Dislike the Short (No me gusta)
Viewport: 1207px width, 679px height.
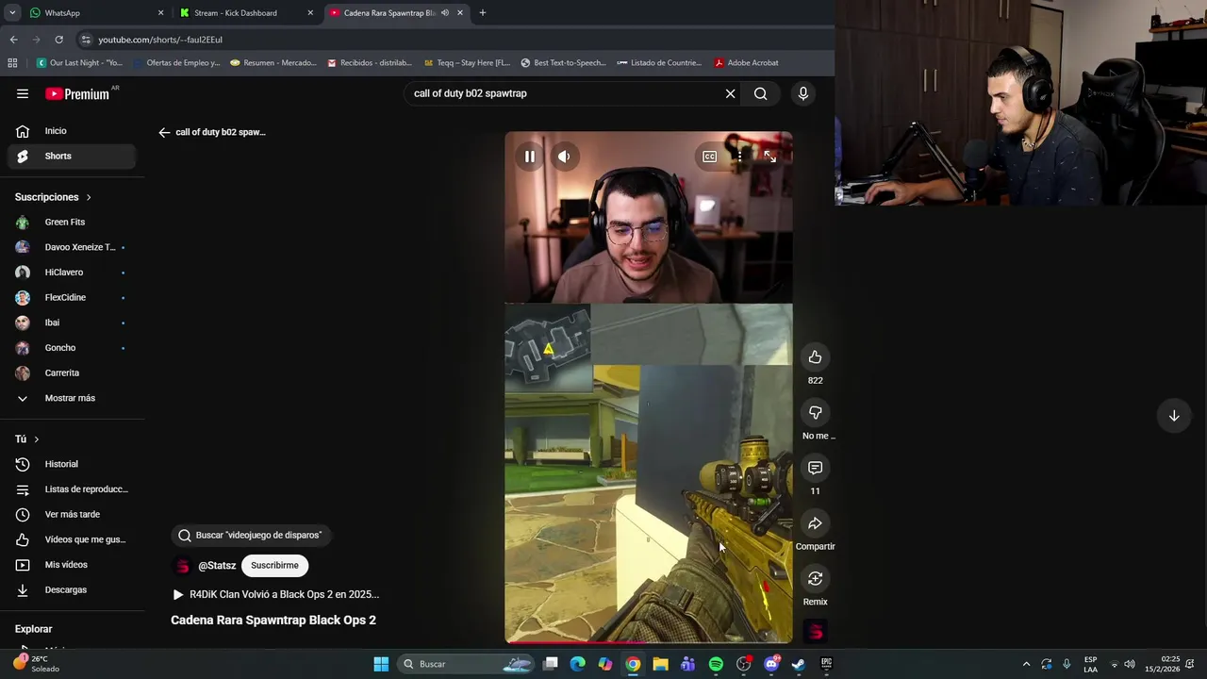coord(815,412)
